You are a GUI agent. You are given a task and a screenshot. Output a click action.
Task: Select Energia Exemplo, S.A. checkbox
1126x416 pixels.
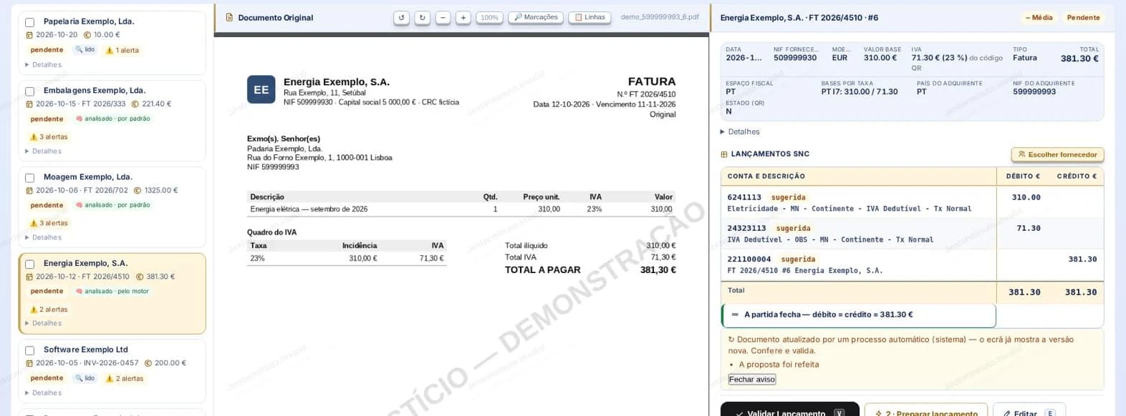[30, 264]
